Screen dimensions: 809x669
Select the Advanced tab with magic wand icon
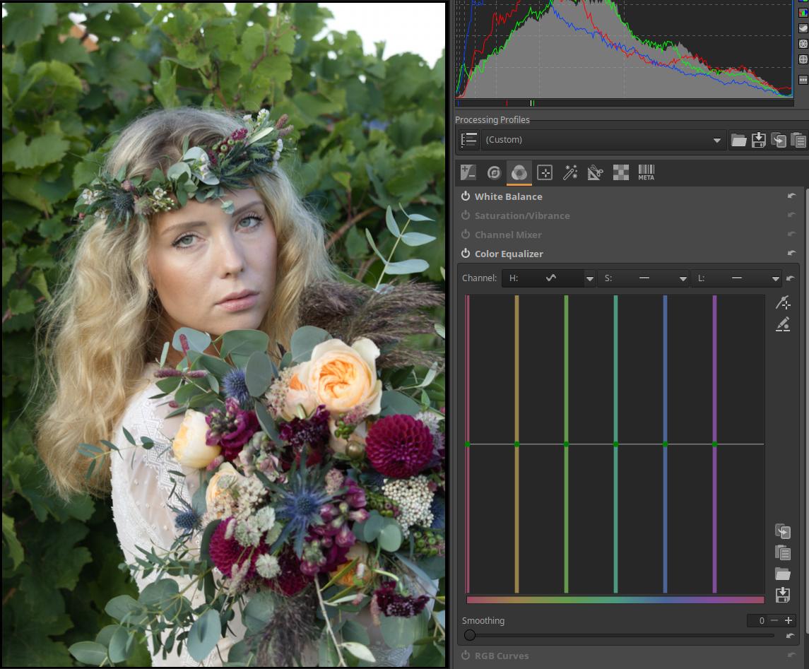[x=569, y=172]
